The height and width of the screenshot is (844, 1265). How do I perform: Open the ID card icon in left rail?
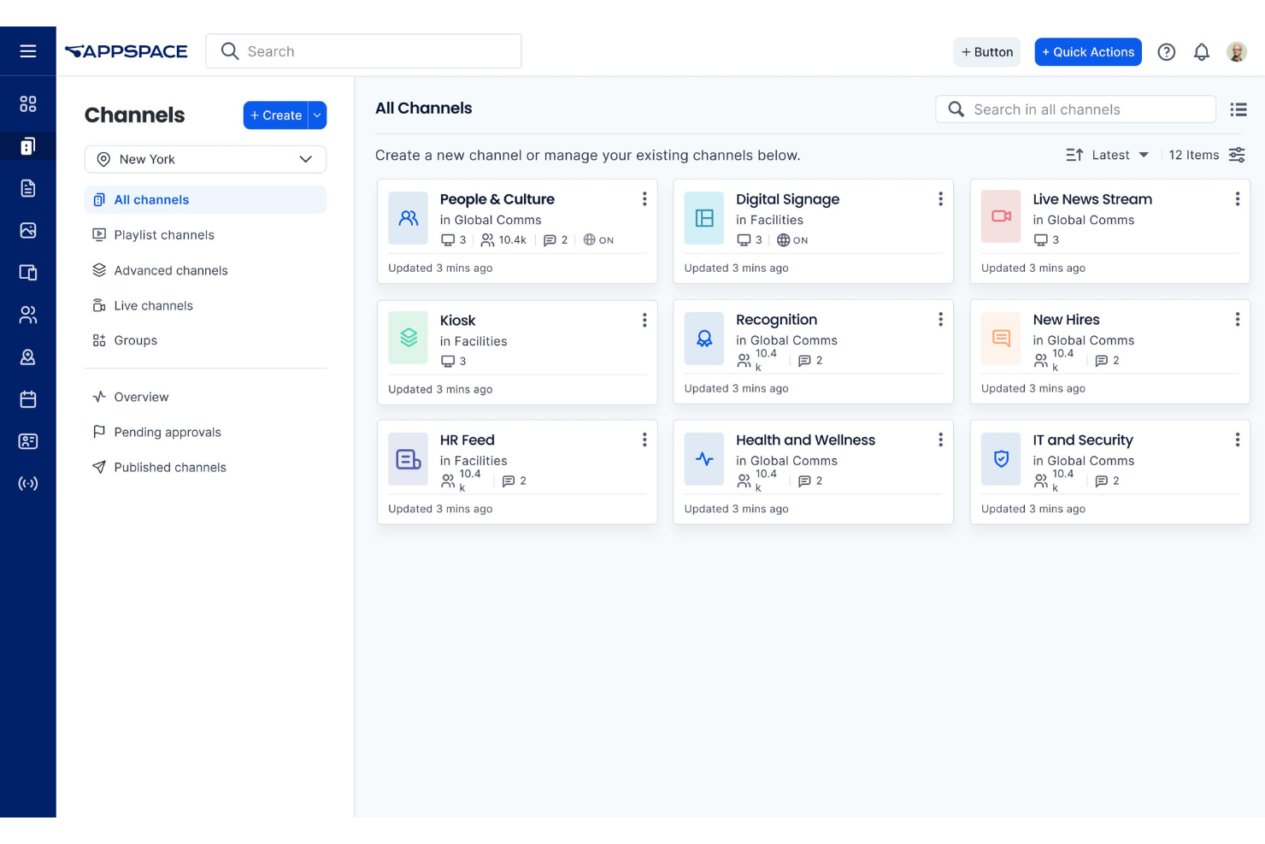pos(28,441)
